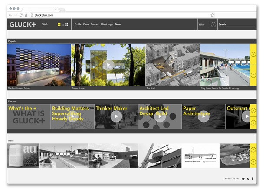Open the aerial site news thumbnail

click(x=235, y=156)
